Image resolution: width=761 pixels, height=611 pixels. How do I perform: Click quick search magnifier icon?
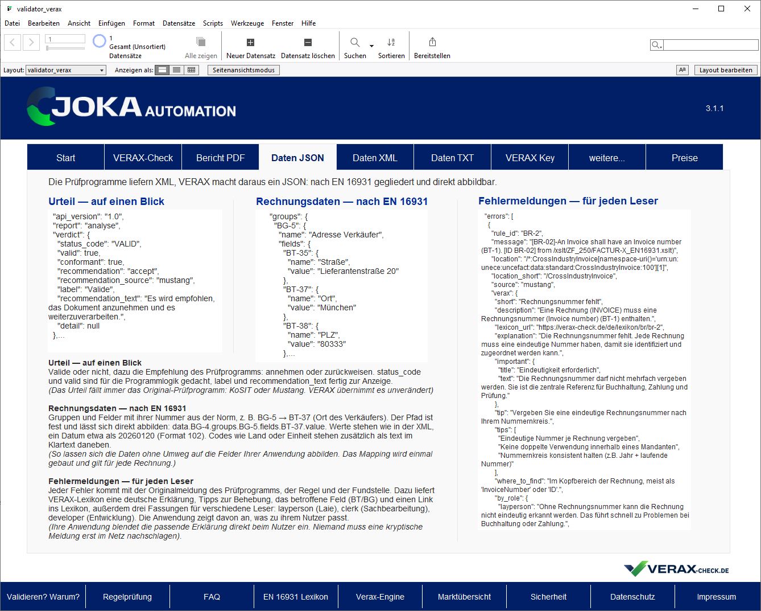click(656, 45)
